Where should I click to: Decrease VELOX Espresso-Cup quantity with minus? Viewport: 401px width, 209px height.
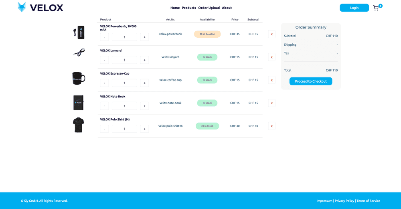tap(104, 83)
